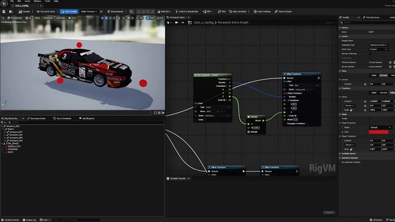Click the viewport record button icon
Viewport: 395px width, 222px height.
pyautogui.click(x=155, y=113)
